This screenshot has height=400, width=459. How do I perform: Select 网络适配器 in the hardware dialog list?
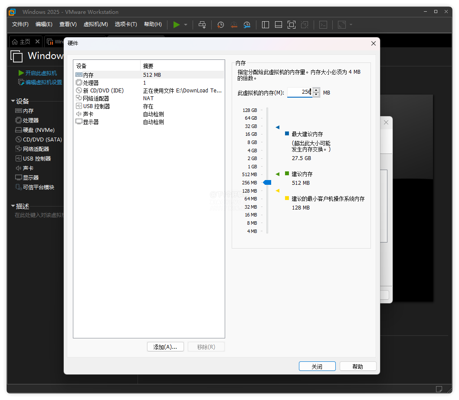(x=96, y=98)
